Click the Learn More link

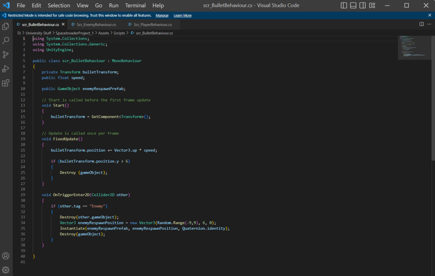(182, 15)
